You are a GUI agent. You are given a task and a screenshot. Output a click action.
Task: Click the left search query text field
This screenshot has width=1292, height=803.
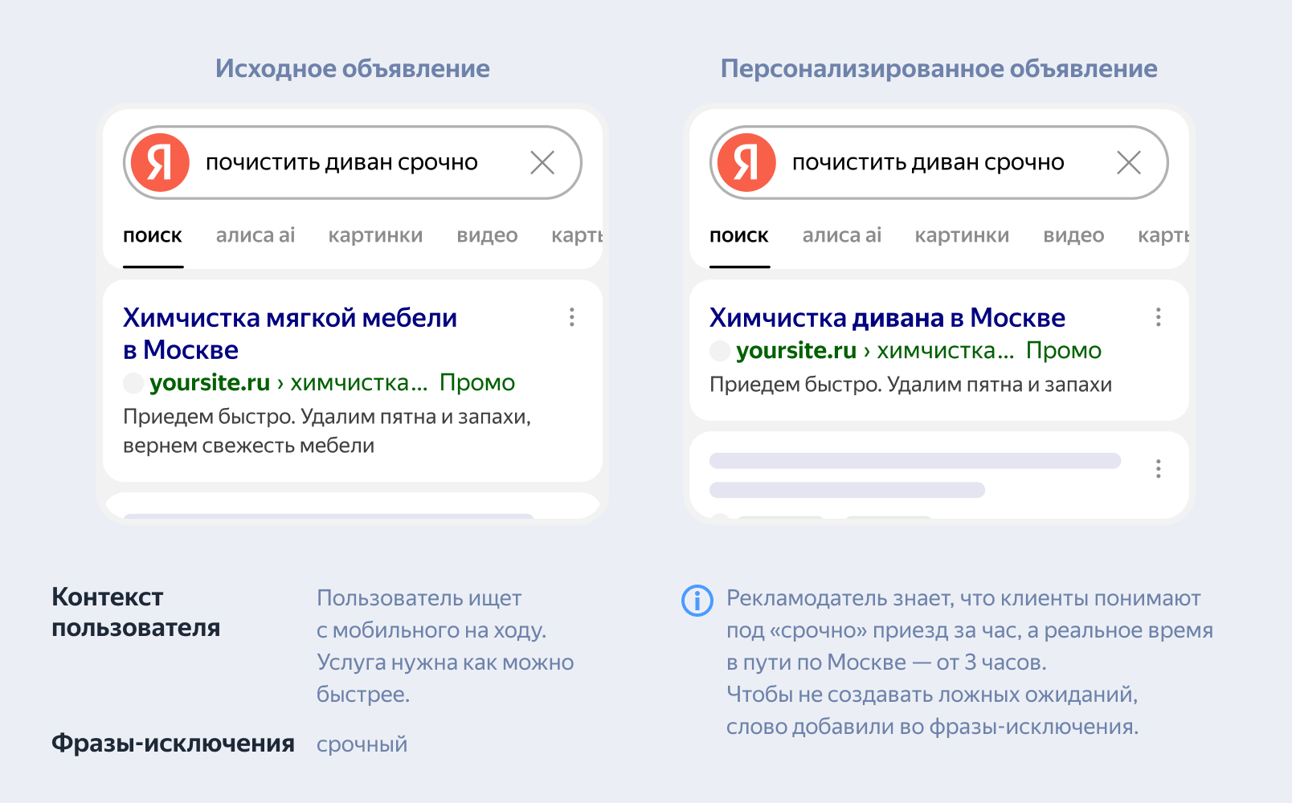341,163
